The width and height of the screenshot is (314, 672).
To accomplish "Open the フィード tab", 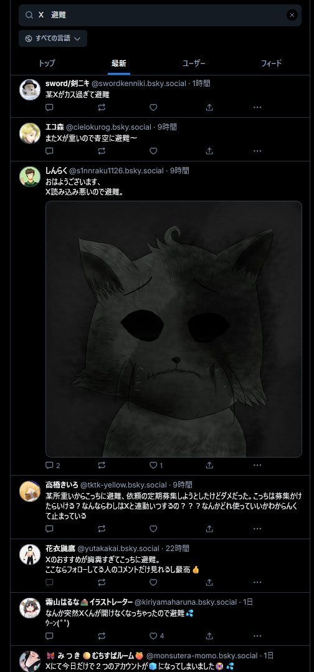I will click(272, 64).
